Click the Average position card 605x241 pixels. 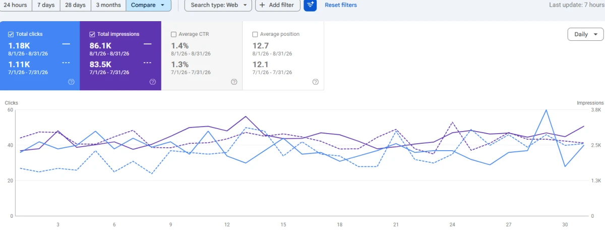[283, 56]
